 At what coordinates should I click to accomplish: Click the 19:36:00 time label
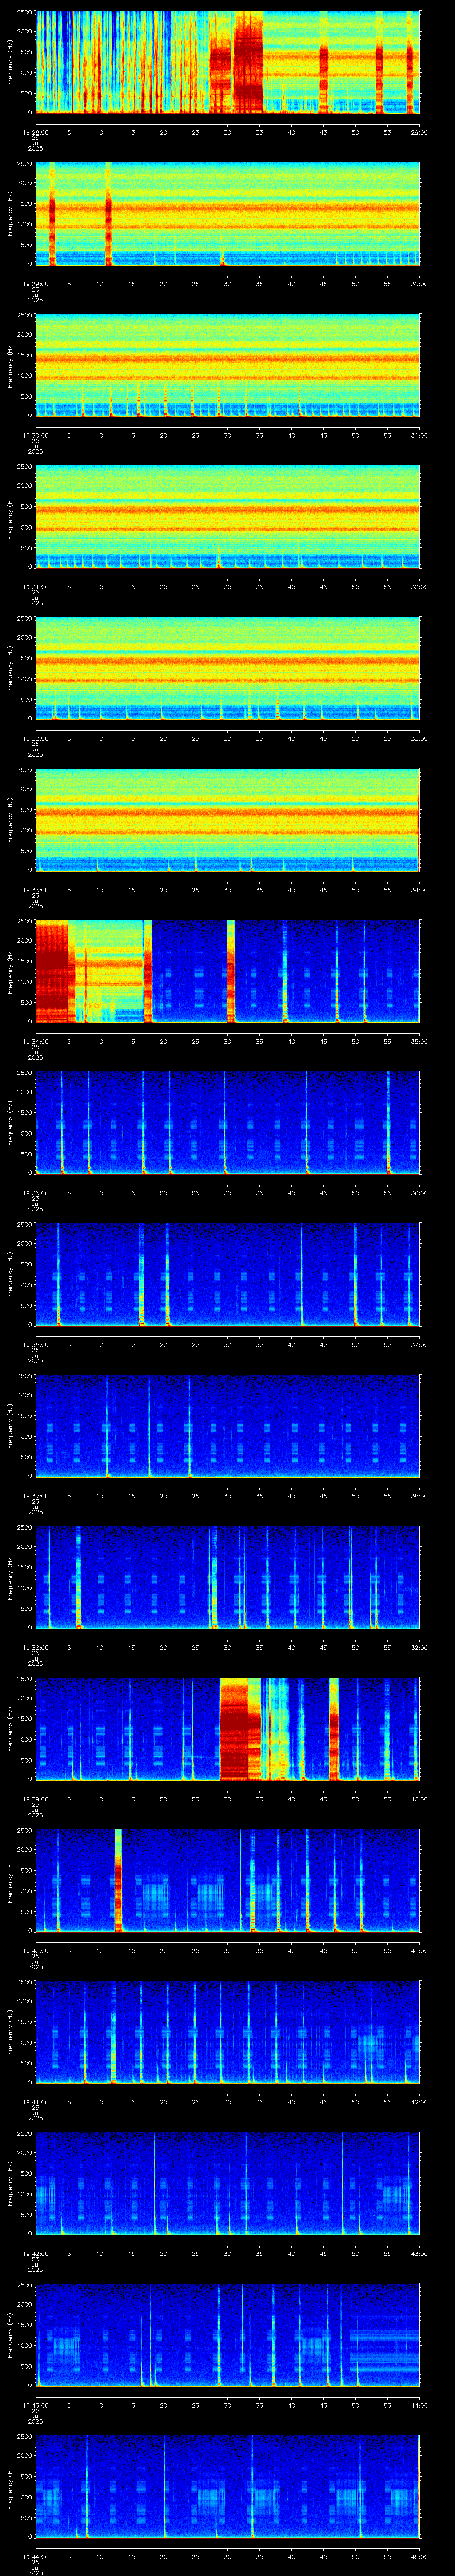pyautogui.click(x=35, y=1344)
